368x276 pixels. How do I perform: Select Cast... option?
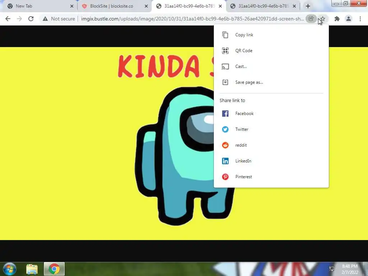pos(271,66)
